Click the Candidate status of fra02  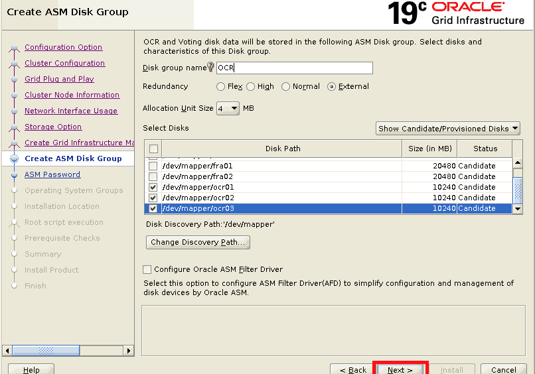click(477, 176)
